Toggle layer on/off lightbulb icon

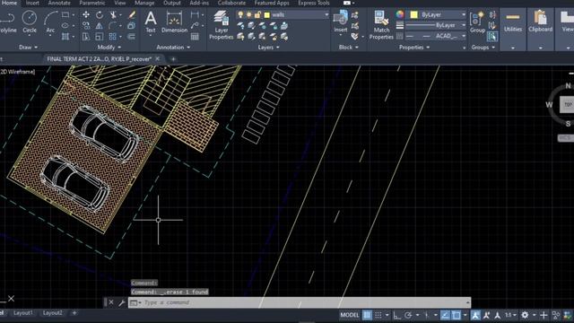240,14
